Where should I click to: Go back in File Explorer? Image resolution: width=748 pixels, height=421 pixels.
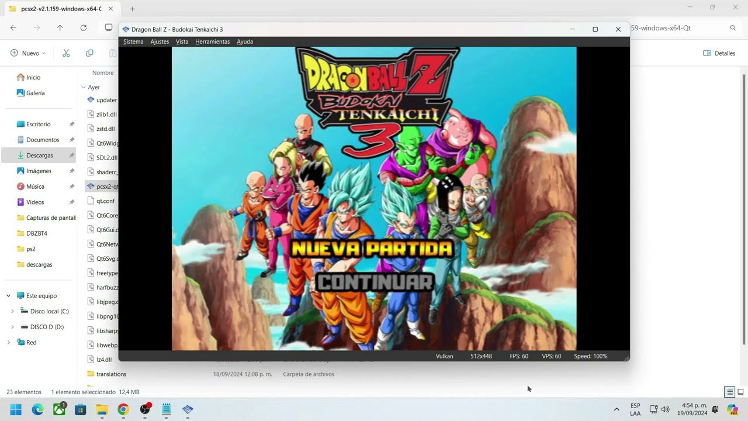coord(13,27)
